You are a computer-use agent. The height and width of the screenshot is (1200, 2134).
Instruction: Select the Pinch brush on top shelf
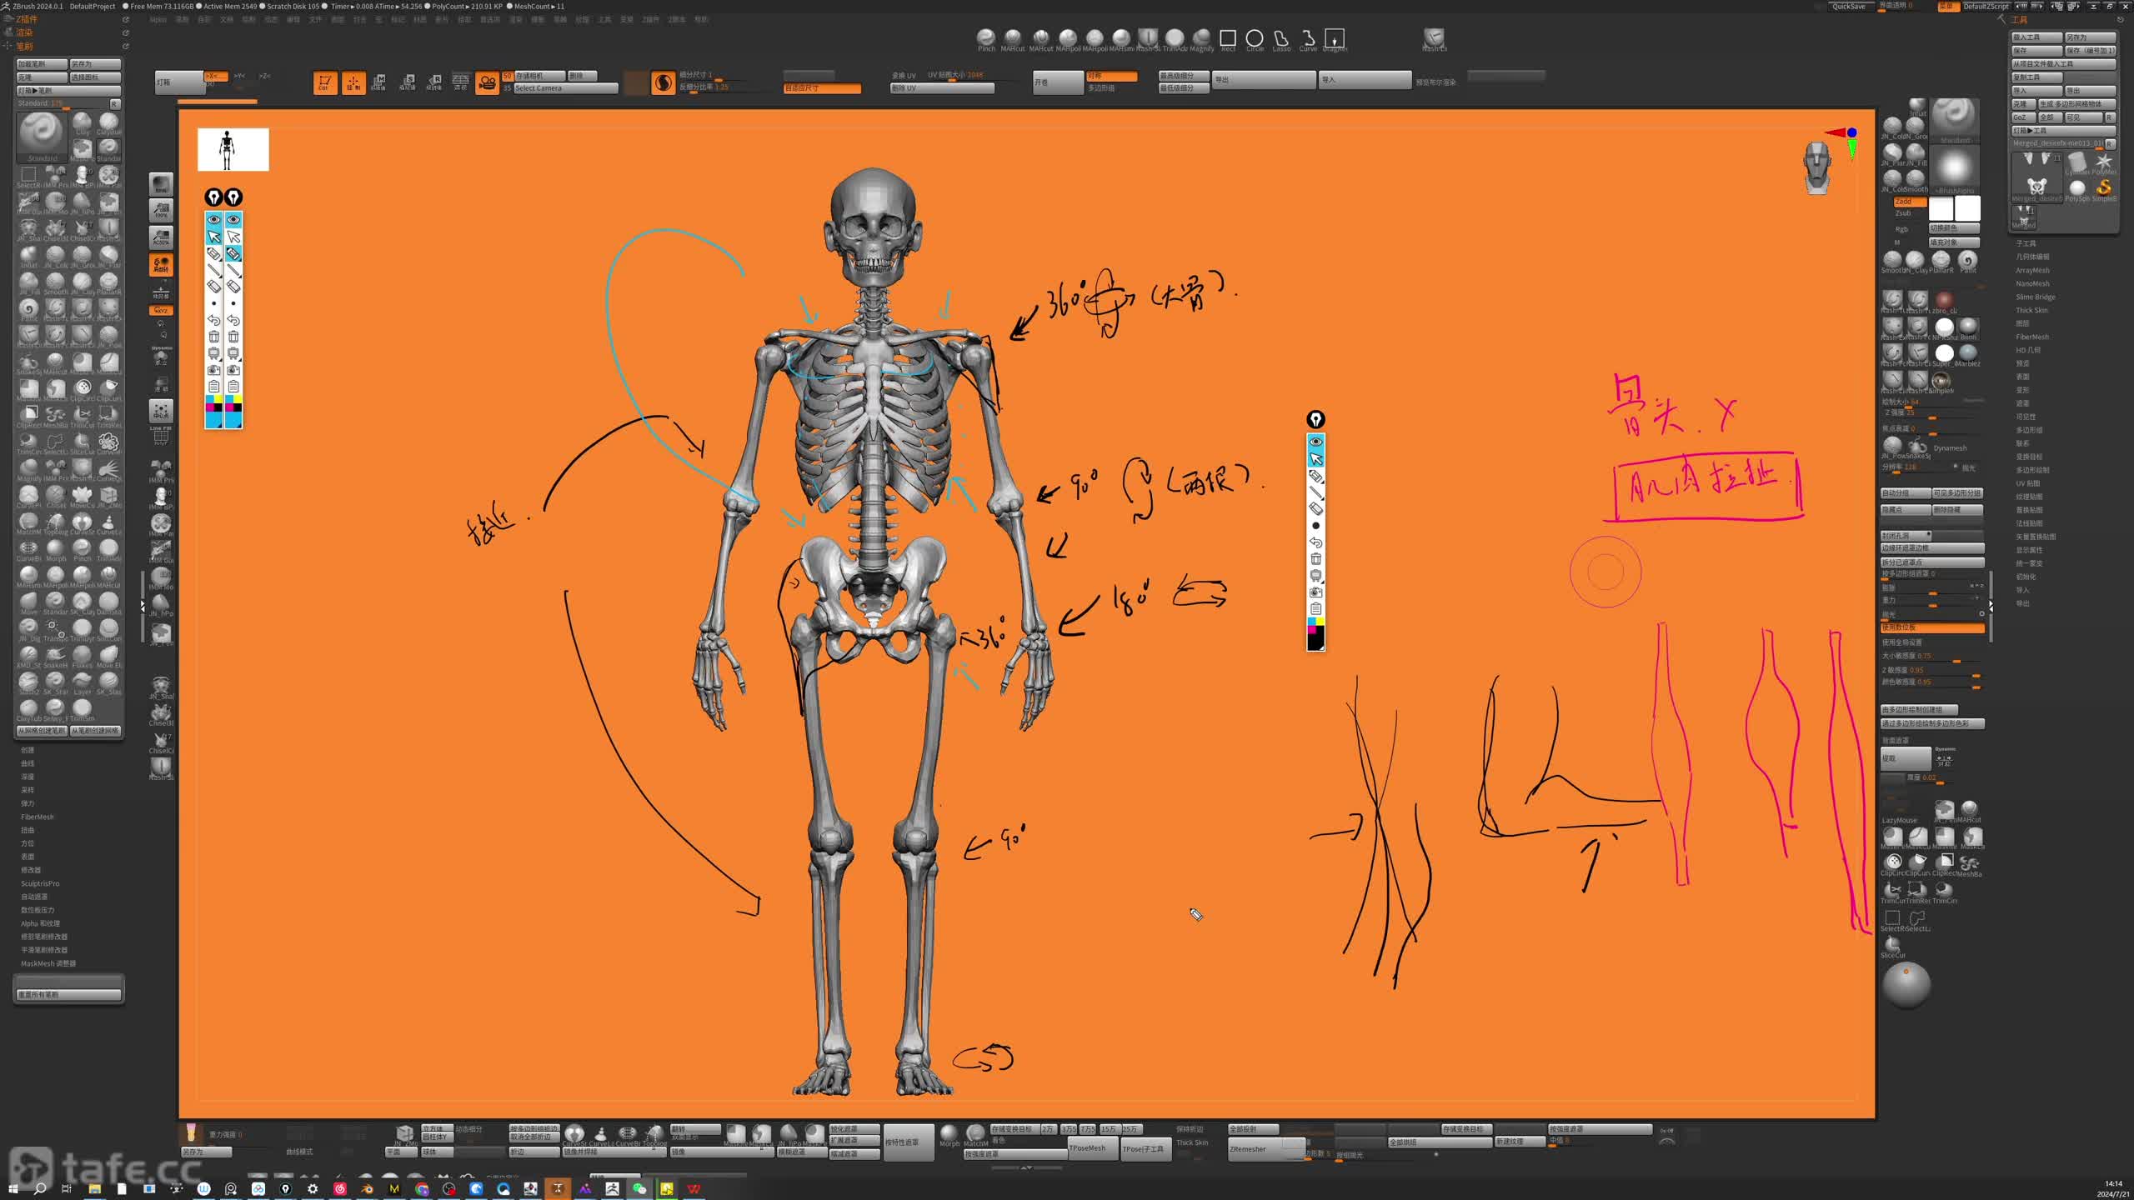pos(986,37)
